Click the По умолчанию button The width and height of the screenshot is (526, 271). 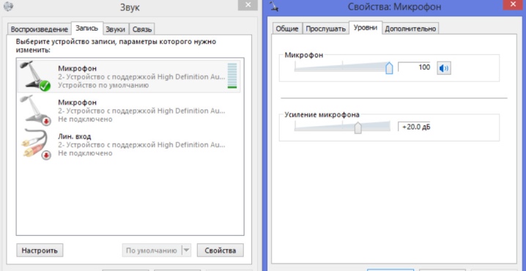pos(152,250)
